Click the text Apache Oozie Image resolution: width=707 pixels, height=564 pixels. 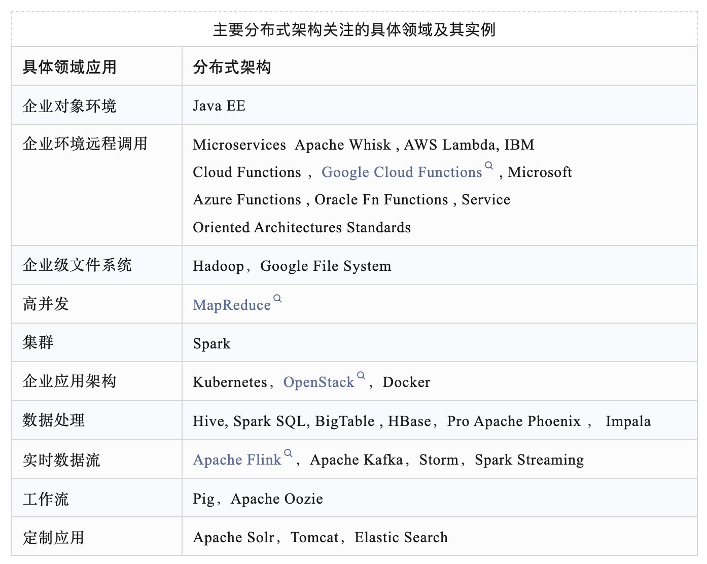pyautogui.click(x=277, y=499)
